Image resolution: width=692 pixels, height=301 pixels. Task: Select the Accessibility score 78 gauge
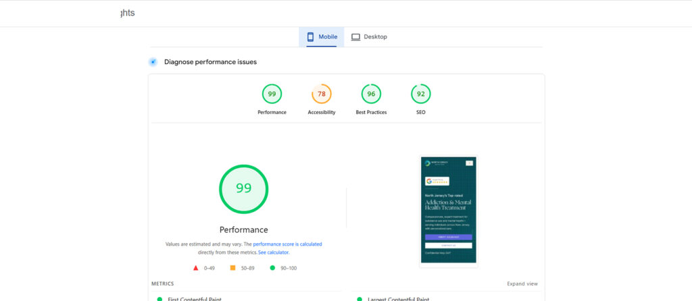pyautogui.click(x=321, y=94)
